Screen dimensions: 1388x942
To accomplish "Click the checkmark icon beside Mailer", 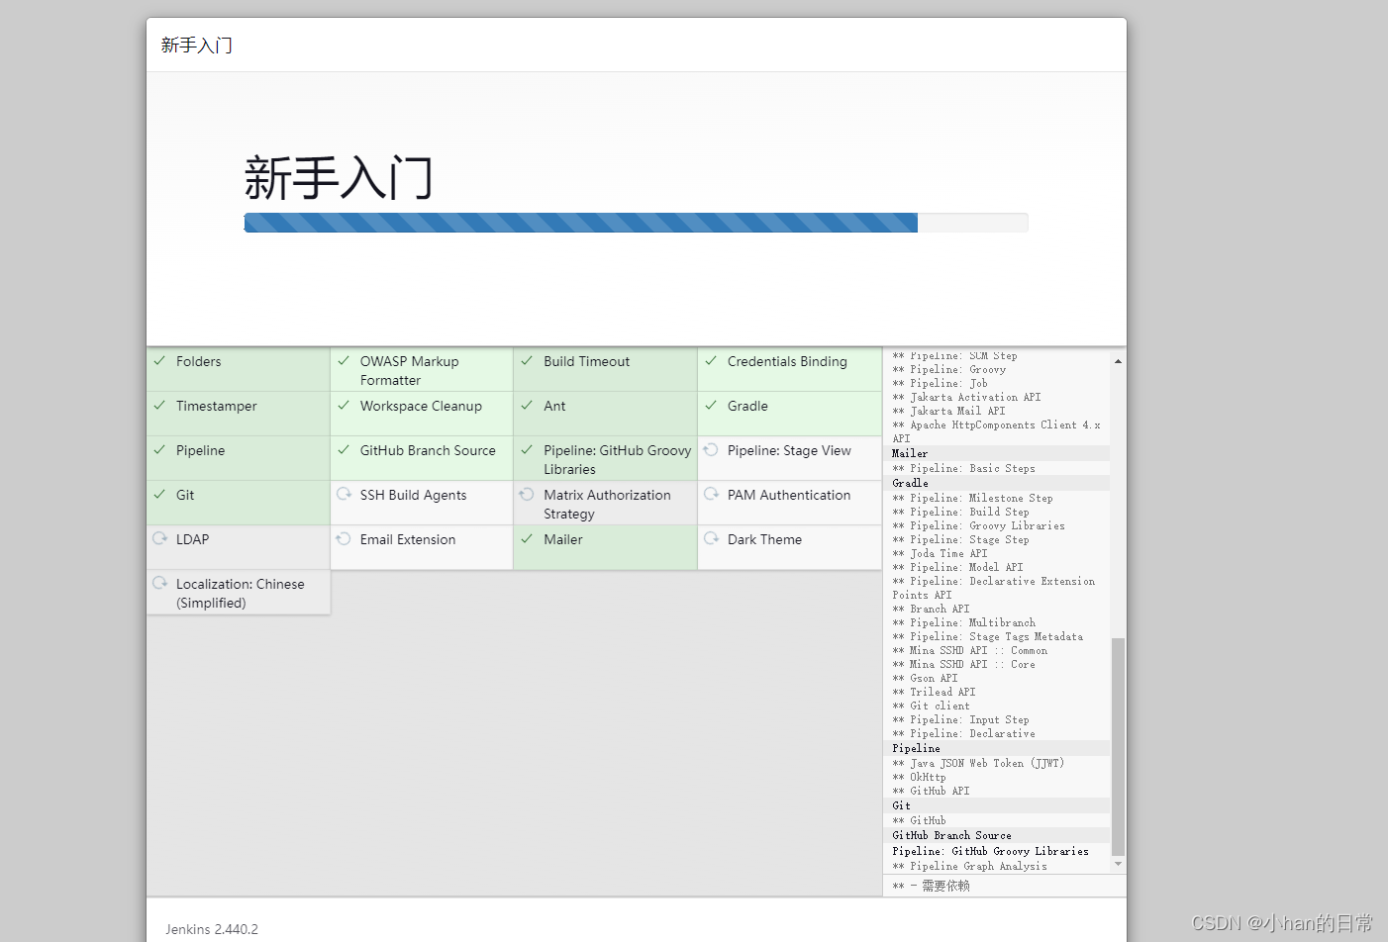I will point(527,539).
